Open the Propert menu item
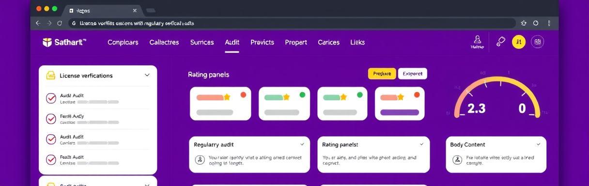This screenshot has height=186, width=589. coord(296,42)
